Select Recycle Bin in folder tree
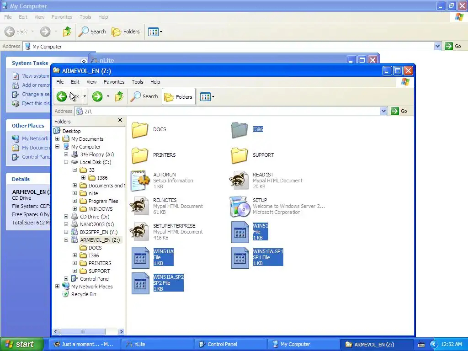This screenshot has height=351, width=468. click(84, 294)
